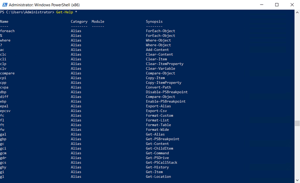Click the "Format-Table" synopsis entry

click(158, 125)
